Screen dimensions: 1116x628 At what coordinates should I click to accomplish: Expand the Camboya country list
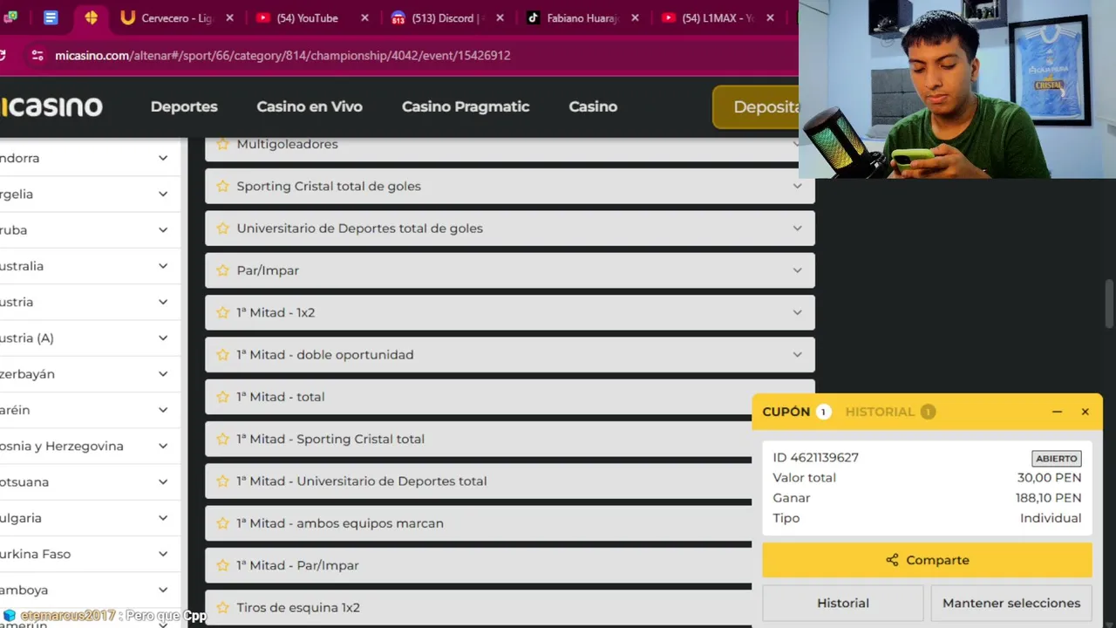(x=163, y=590)
